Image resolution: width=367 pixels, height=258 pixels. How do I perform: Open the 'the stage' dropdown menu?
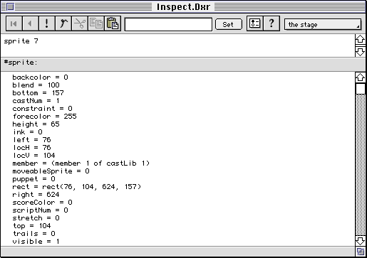pos(323,24)
